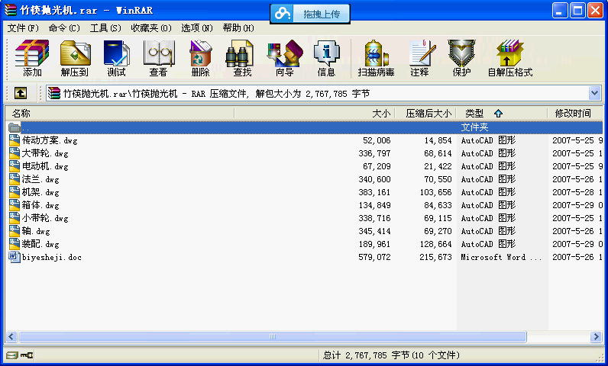This screenshot has width=608, height=366.
Task: Select file 小带轮.dwg
Action: pyautogui.click(x=45, y=218)
